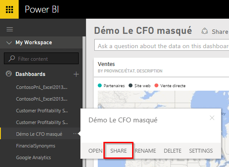Click the magnifier icon in Filter content
This screenshot has height=167, width=229.
[12, 59]
